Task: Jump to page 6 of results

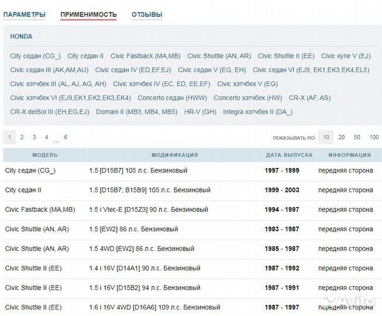Action: point(66,138)
